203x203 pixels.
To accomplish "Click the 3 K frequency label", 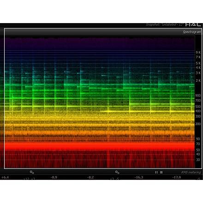I will tap(198, 73).
